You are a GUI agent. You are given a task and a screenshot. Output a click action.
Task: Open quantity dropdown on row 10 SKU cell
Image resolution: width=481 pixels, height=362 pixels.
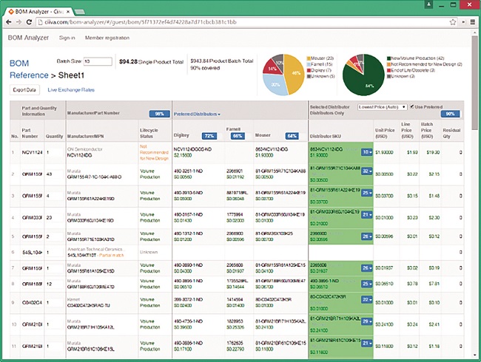367,321
